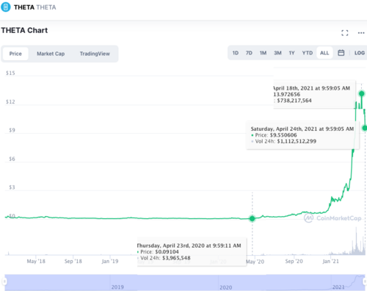
Task: Grab the left range slider handle
Action: (4, 281)
